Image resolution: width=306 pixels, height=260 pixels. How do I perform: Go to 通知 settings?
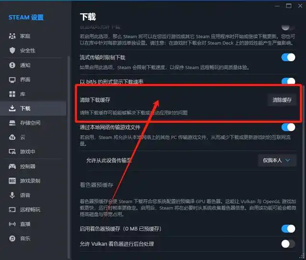pyautogui.click(x=33, y=65)
